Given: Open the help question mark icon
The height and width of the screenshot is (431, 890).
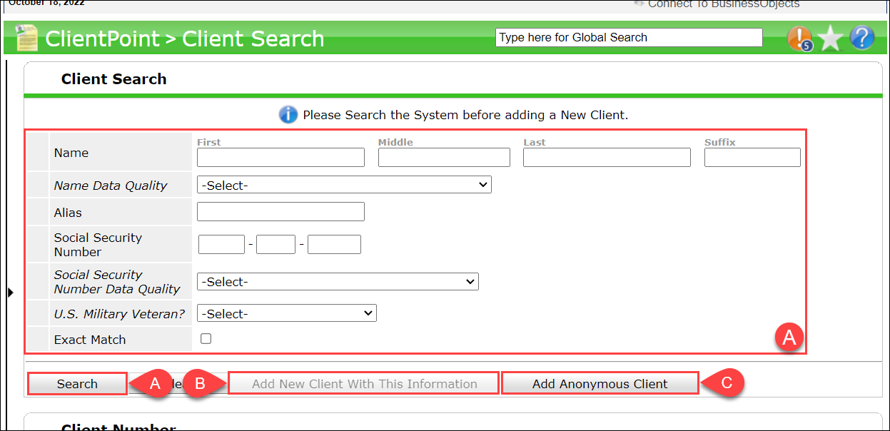Looking at the screenshot, I should (862, 38).
